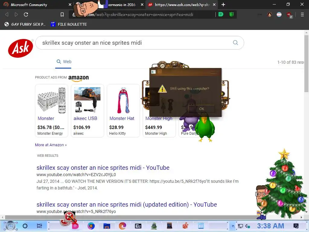The height and width of the screenshot is (232, 309).
Task: Click the right arrow of the horizontal scrollbar
Action: click(301, 217)
